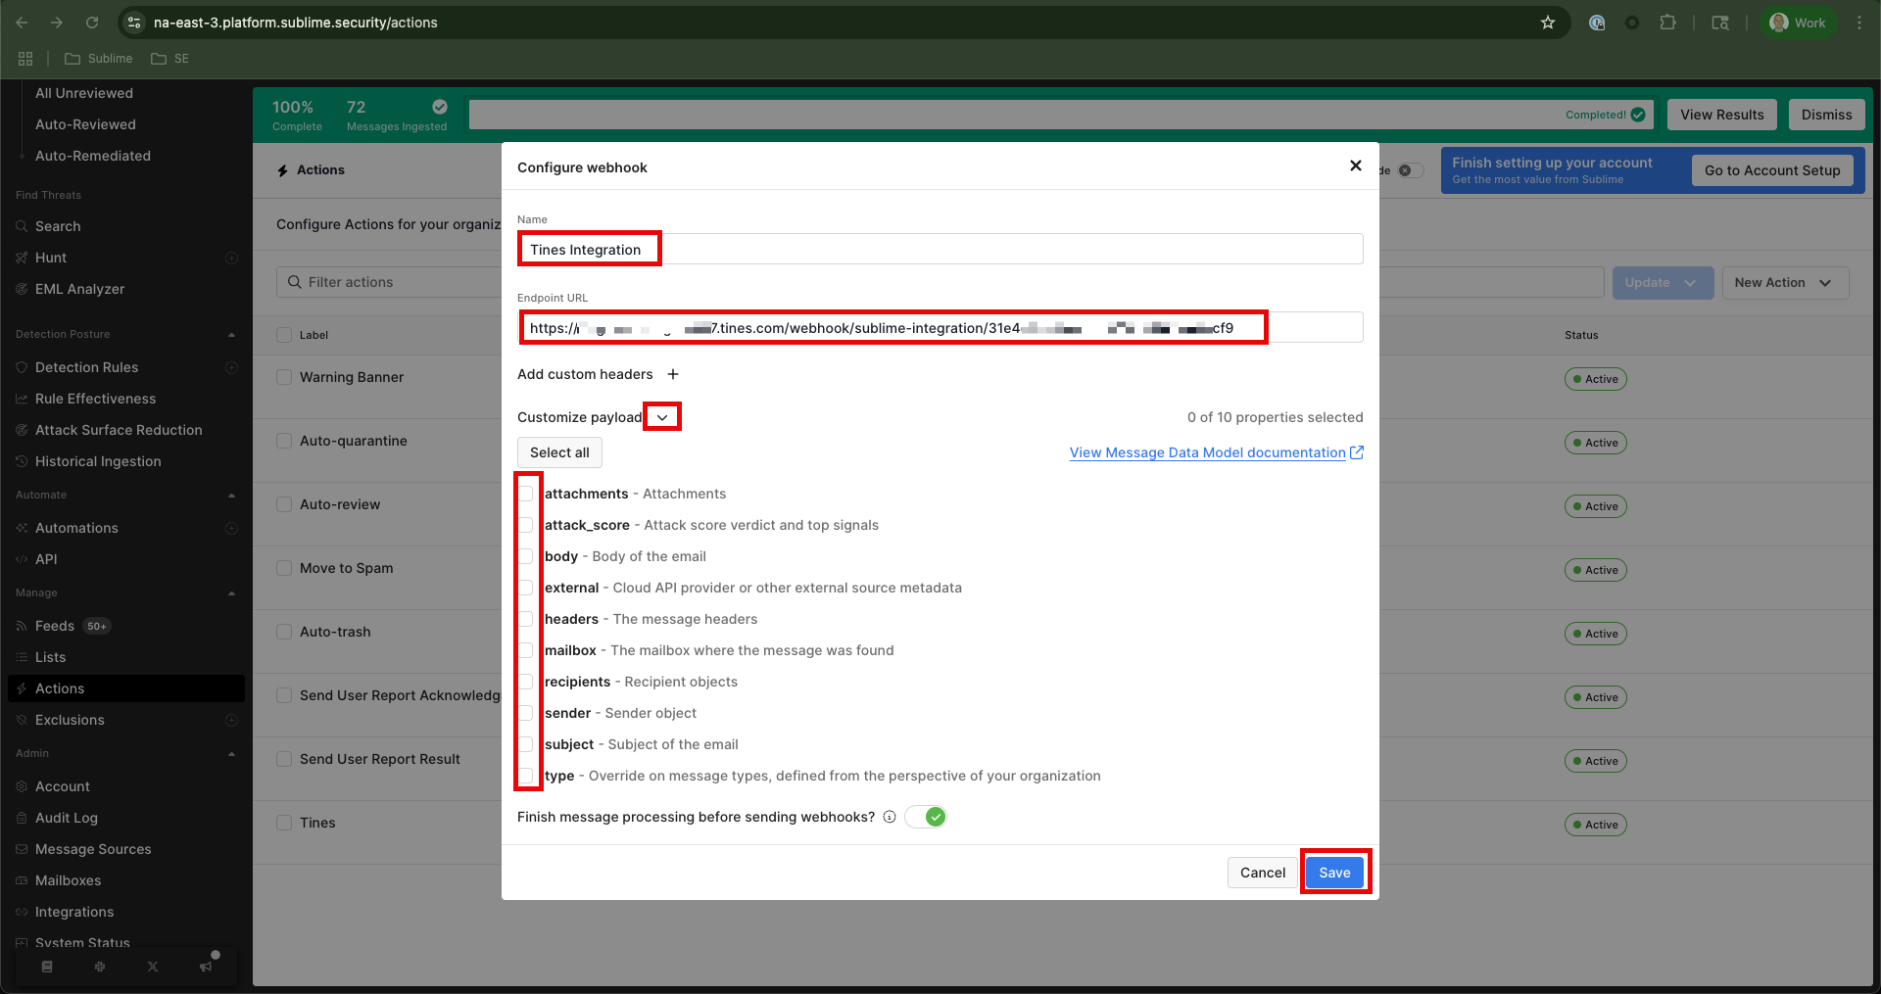The width and height of the screenshot is (1881, 994).
Task: Collapse the Automate section
Action: pos(231,496)
